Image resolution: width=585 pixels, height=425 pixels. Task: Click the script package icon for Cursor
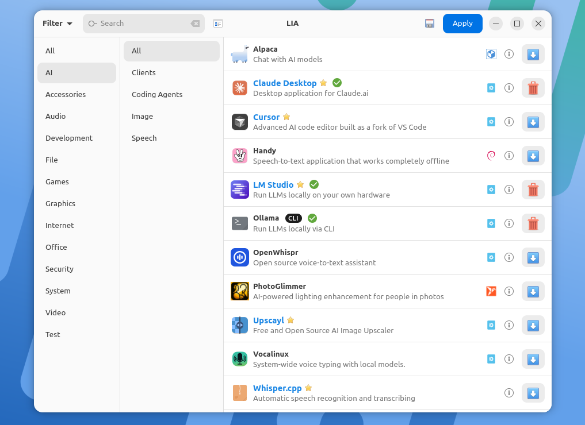[x=491, y=122]
